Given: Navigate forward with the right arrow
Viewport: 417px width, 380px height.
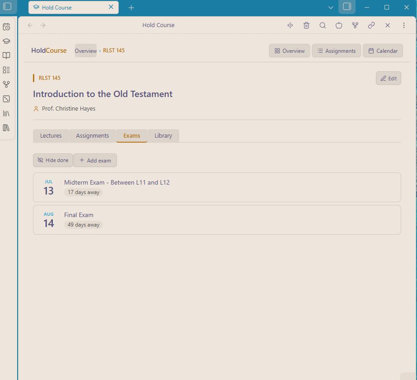Looking at the screenshot, I should pyautogui.click(x=43, y=25).
